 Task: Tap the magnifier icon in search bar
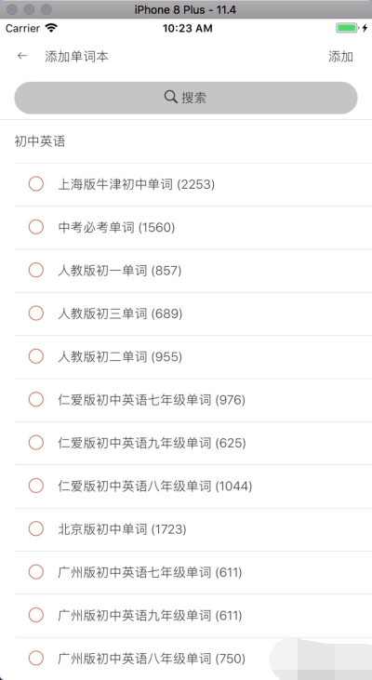[x=171, y=97]
